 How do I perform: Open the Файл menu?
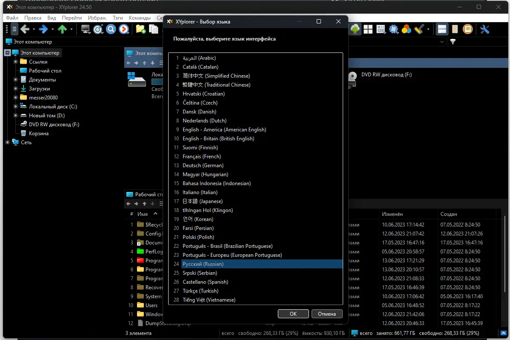[x=12, y=18]
